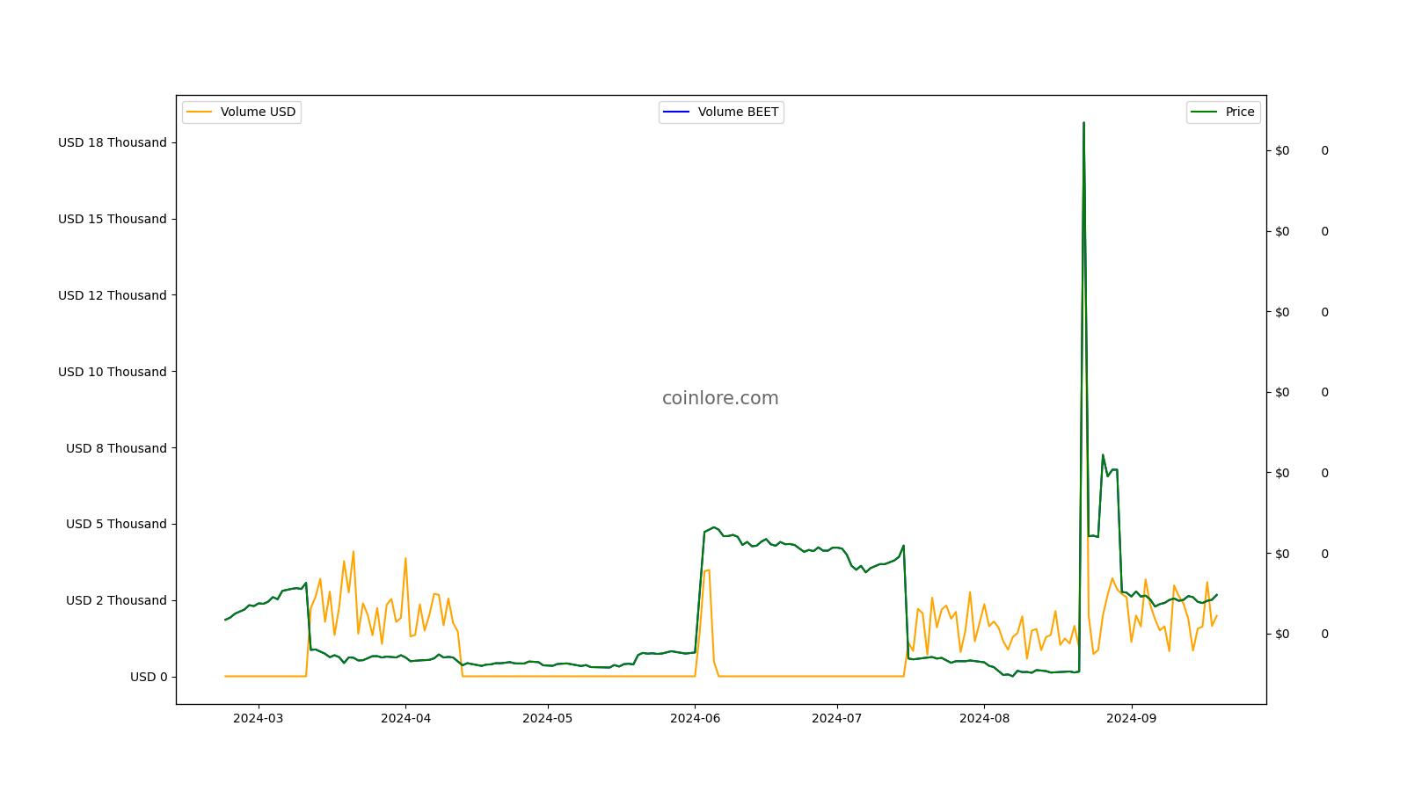The width and height of the screenshot is (1407, 791).
Task: Click the 2024-08 date label
Action: [984, 718]
